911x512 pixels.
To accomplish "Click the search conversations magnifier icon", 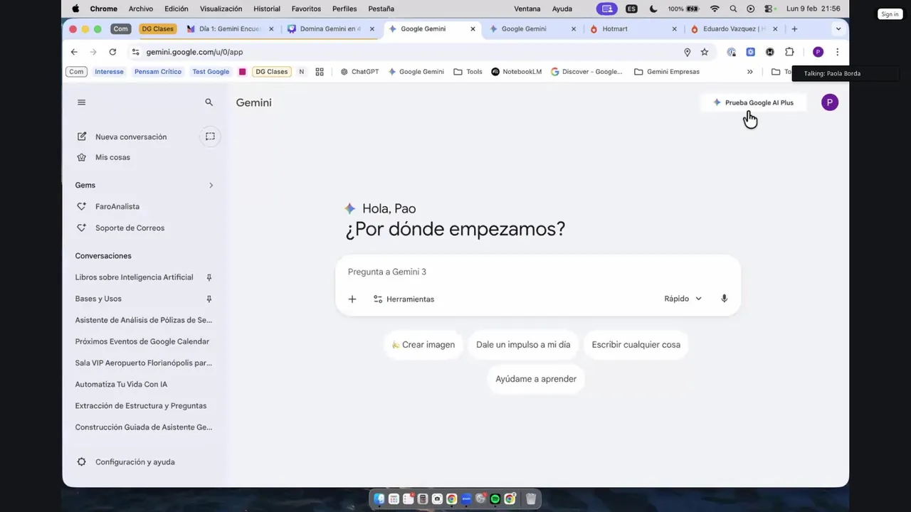I will click(x=209, y=102).
